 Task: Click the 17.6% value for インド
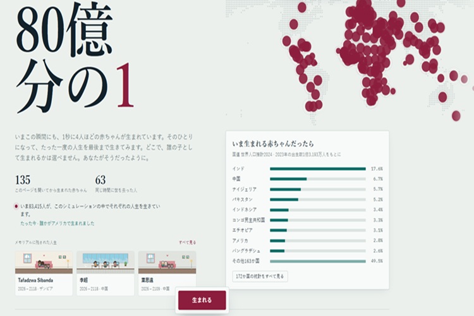click(x=377, y=169)
